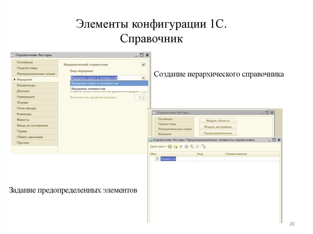Open Подсистемы tab in second Авторы window

(174, 124)
